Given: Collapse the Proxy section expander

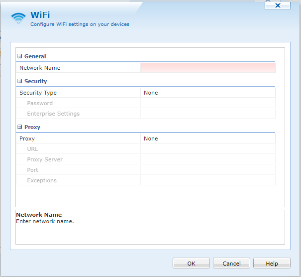Looking at the screenshot, I should click(x=20, y=127).
